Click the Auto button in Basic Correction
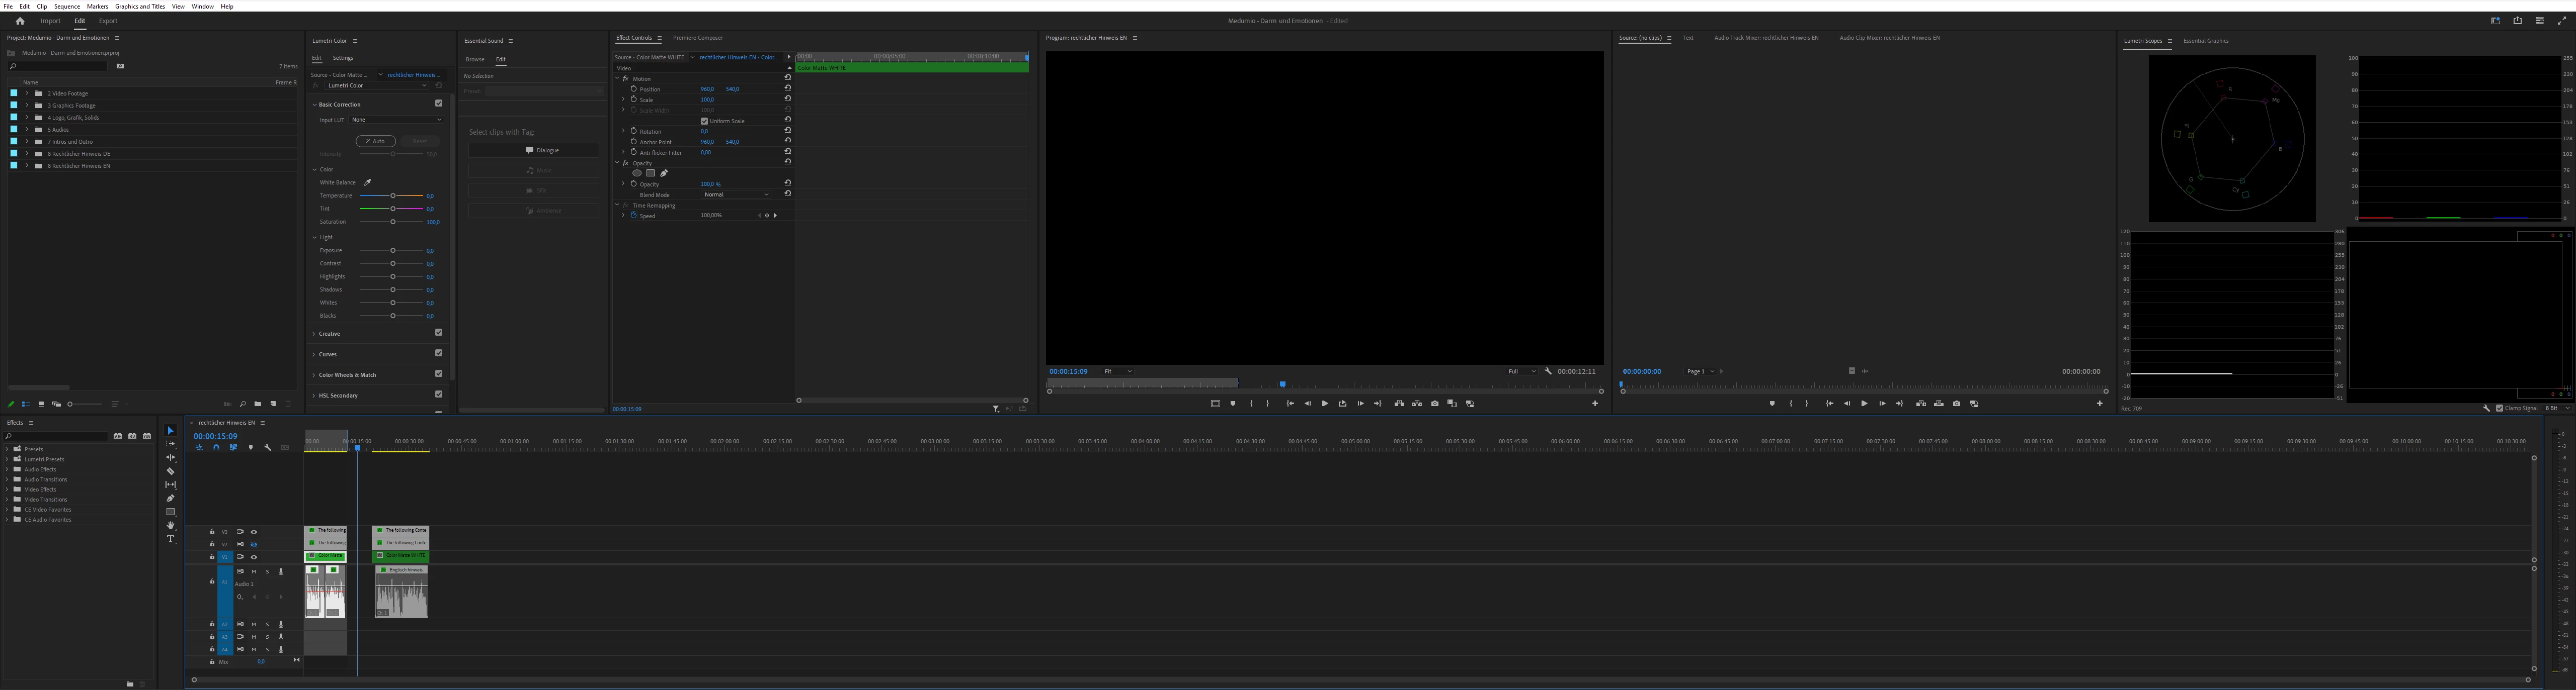This screenshot has height=690, width=2576. click(x=376, y=141)
